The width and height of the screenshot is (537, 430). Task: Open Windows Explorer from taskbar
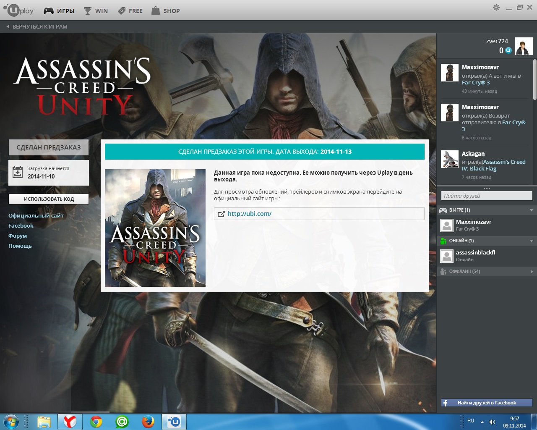(x=44, y=422)
